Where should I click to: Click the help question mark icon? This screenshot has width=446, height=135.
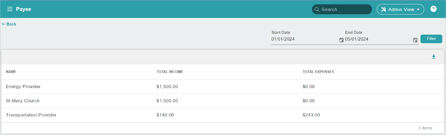pos(433,9)
